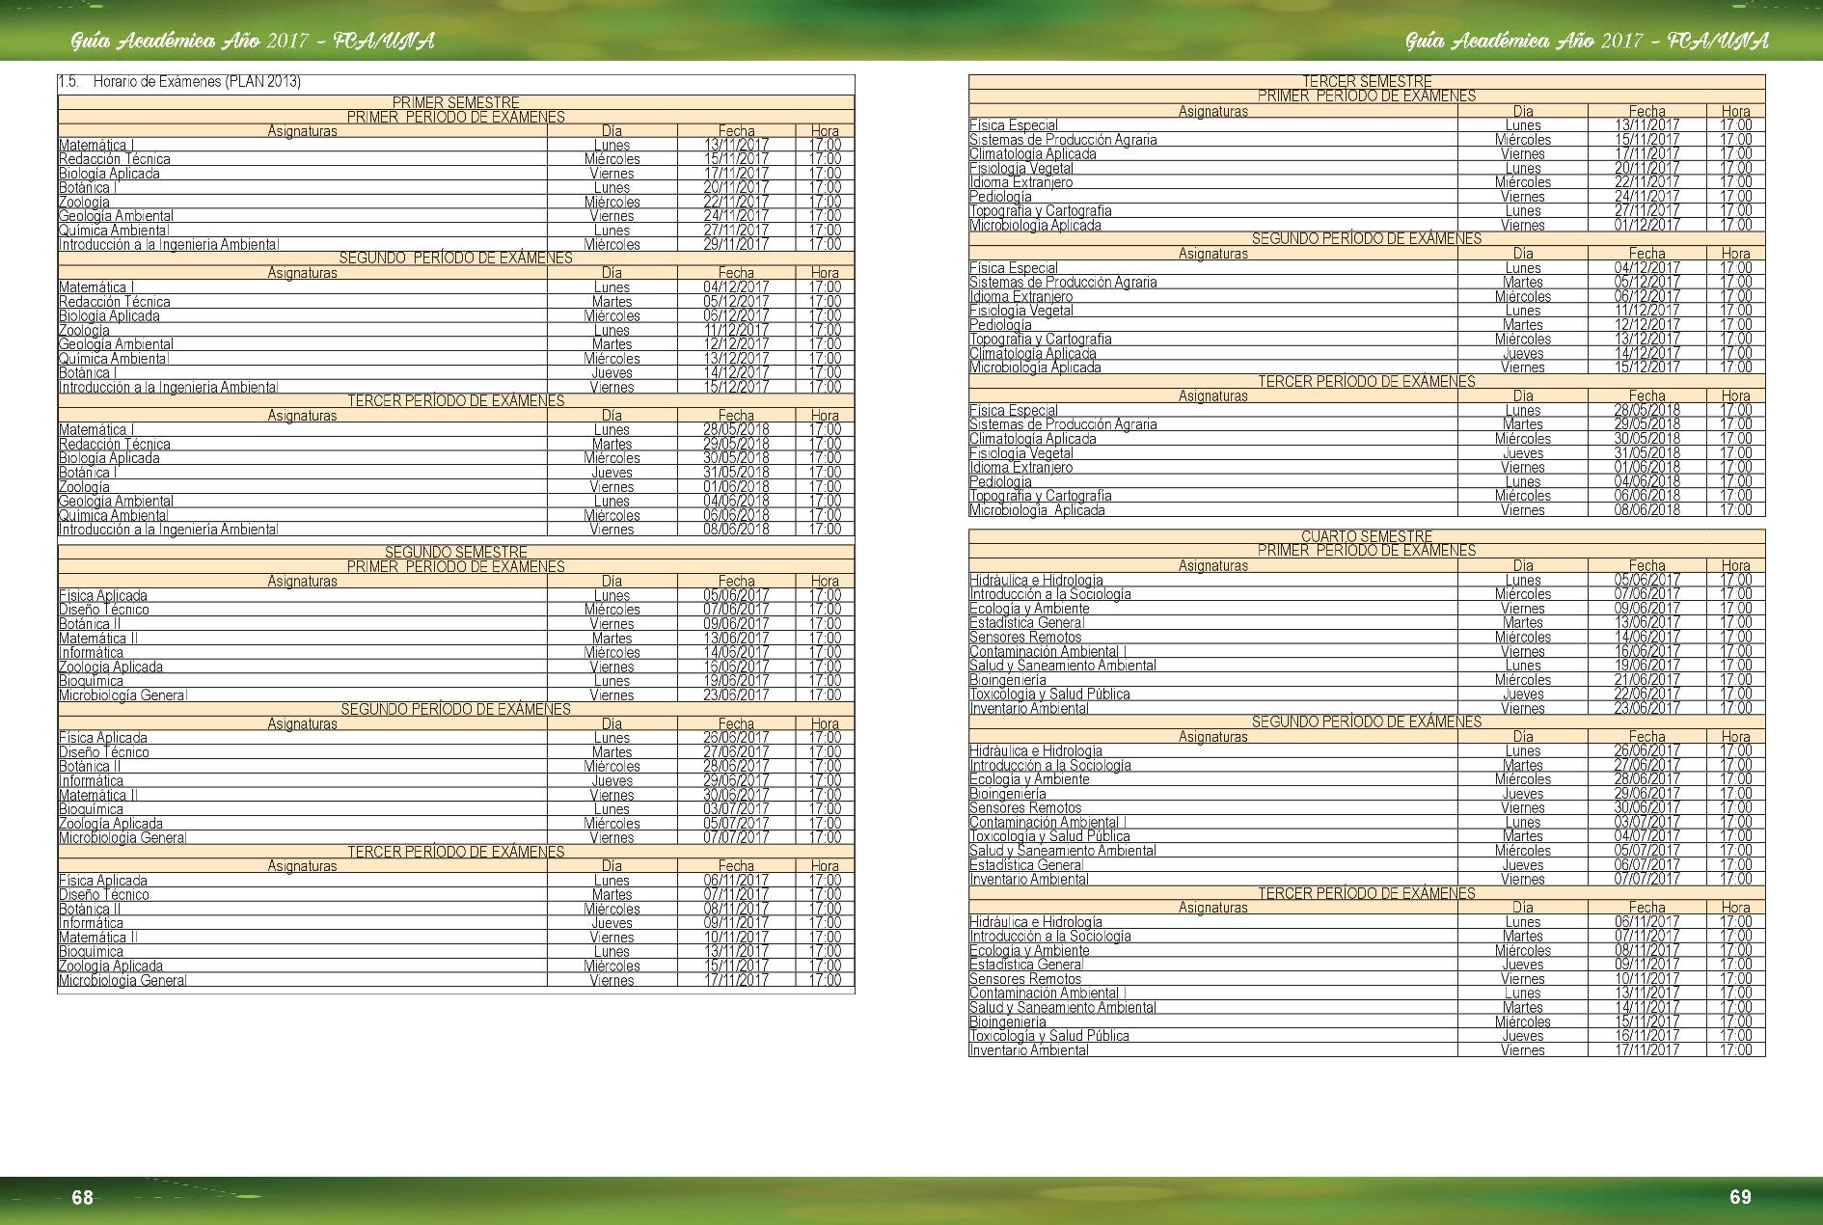Select the 17:00 hour for Matemática I dated 04/12/2017
1823x1225 pixels.
[x=825, y=287]
